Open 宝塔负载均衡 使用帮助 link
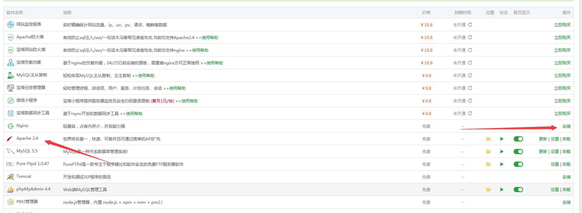Viewport: 582px width, 213px height. pos(212,63)
